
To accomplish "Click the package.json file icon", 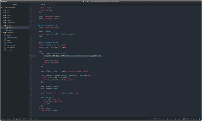I will [x=5, y=48].
